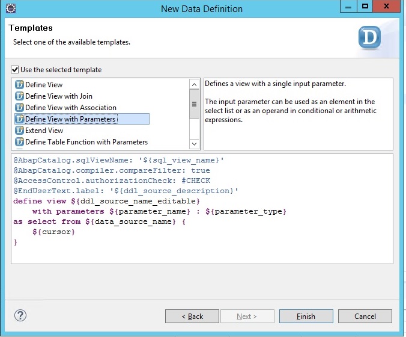The width and height of the screenshot is (406, 337).
Task: Click the compareFilter: true line in preview
Action: (x=112, y=170)
